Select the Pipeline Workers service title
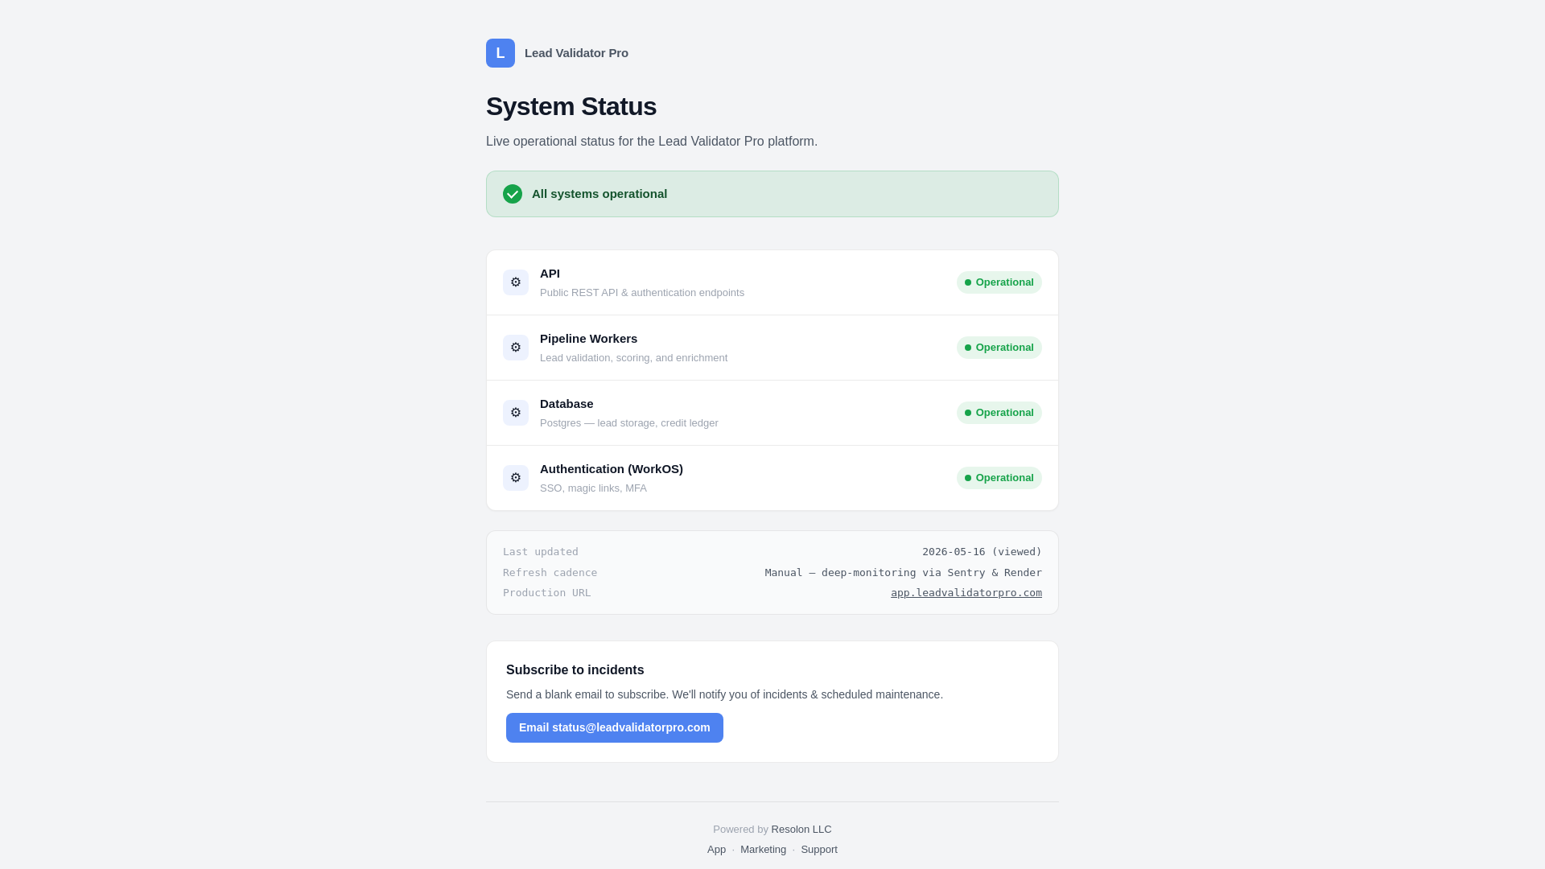 (x=588, y=339)
